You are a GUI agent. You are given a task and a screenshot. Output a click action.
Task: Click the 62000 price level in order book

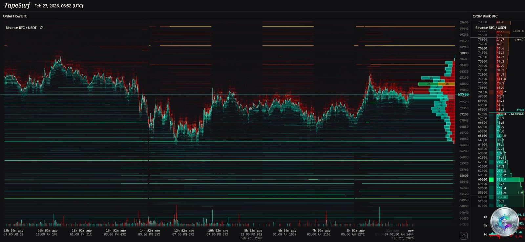coord(482,162)
